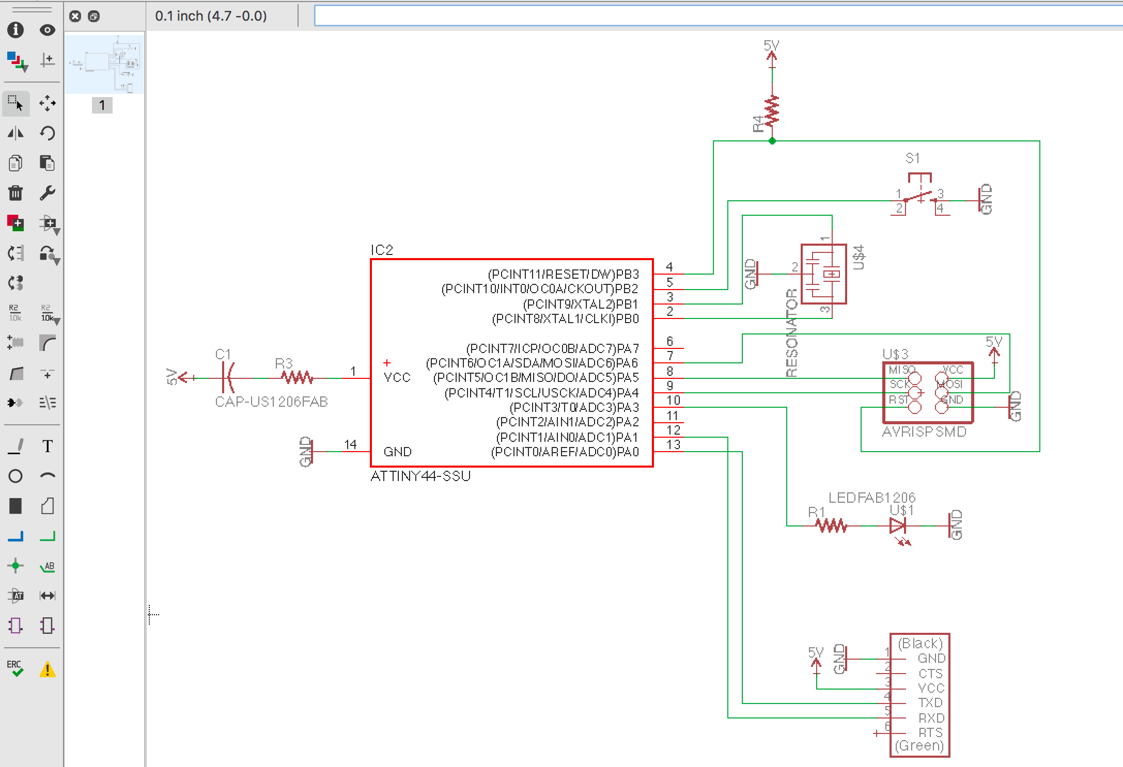
Task: Click the CAP-US1206FAB capacitor value
Action: point(271,402)
